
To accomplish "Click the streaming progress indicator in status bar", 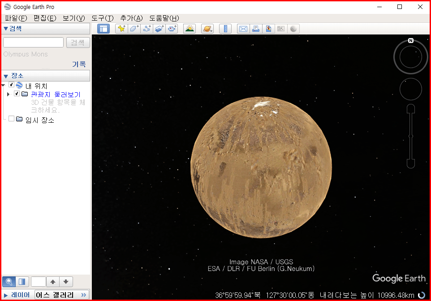I will tap(422, 295).
